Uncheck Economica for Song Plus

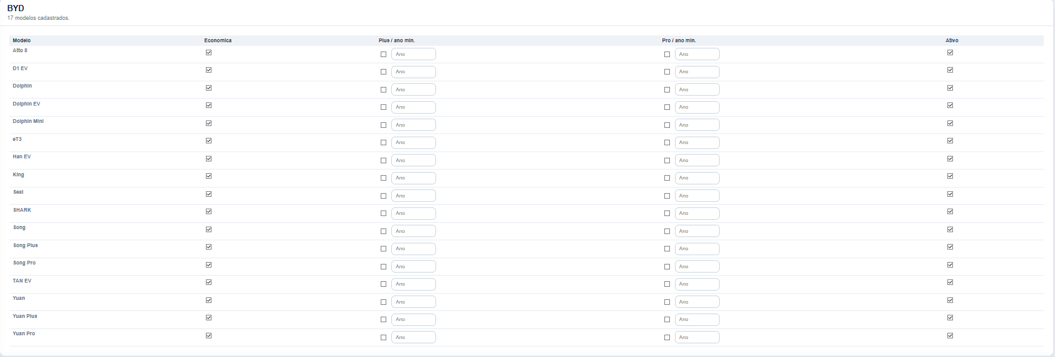coord(208,246)
